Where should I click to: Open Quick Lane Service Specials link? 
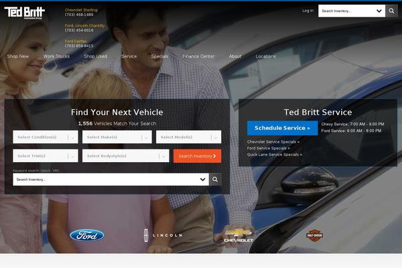(x=274, y=154)
